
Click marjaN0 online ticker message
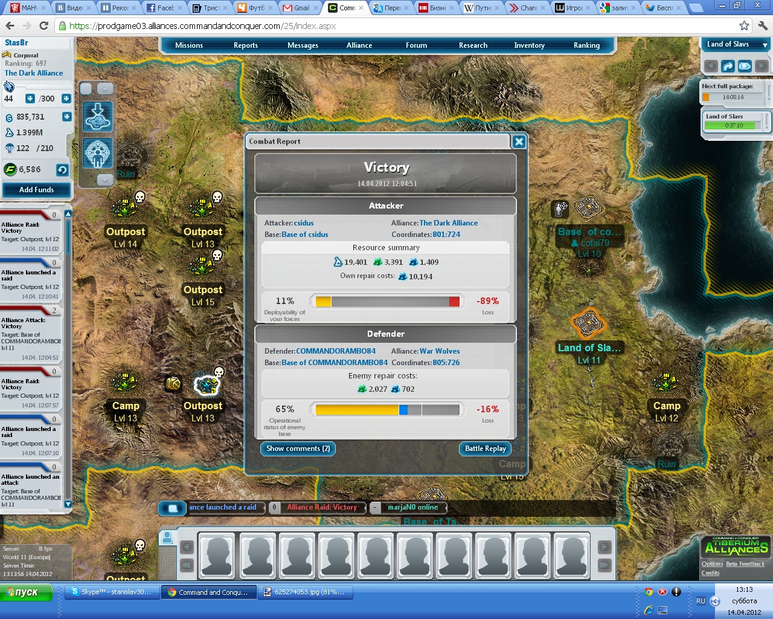tap(413, 508)
